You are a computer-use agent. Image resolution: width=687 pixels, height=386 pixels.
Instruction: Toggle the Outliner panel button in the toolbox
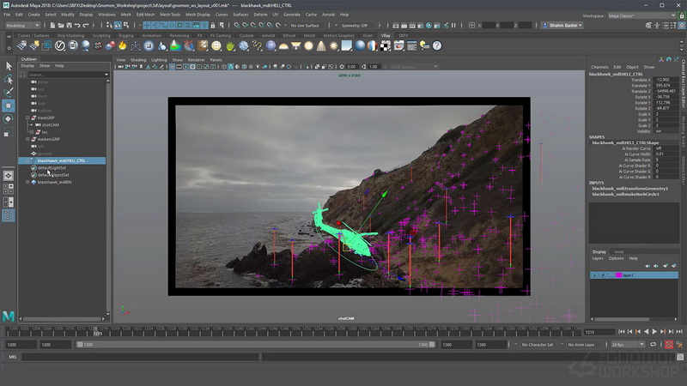pos(9,215)
